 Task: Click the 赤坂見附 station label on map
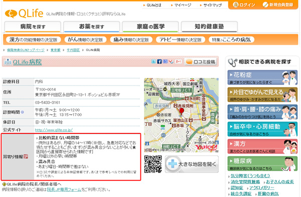(x=183, y=105)
